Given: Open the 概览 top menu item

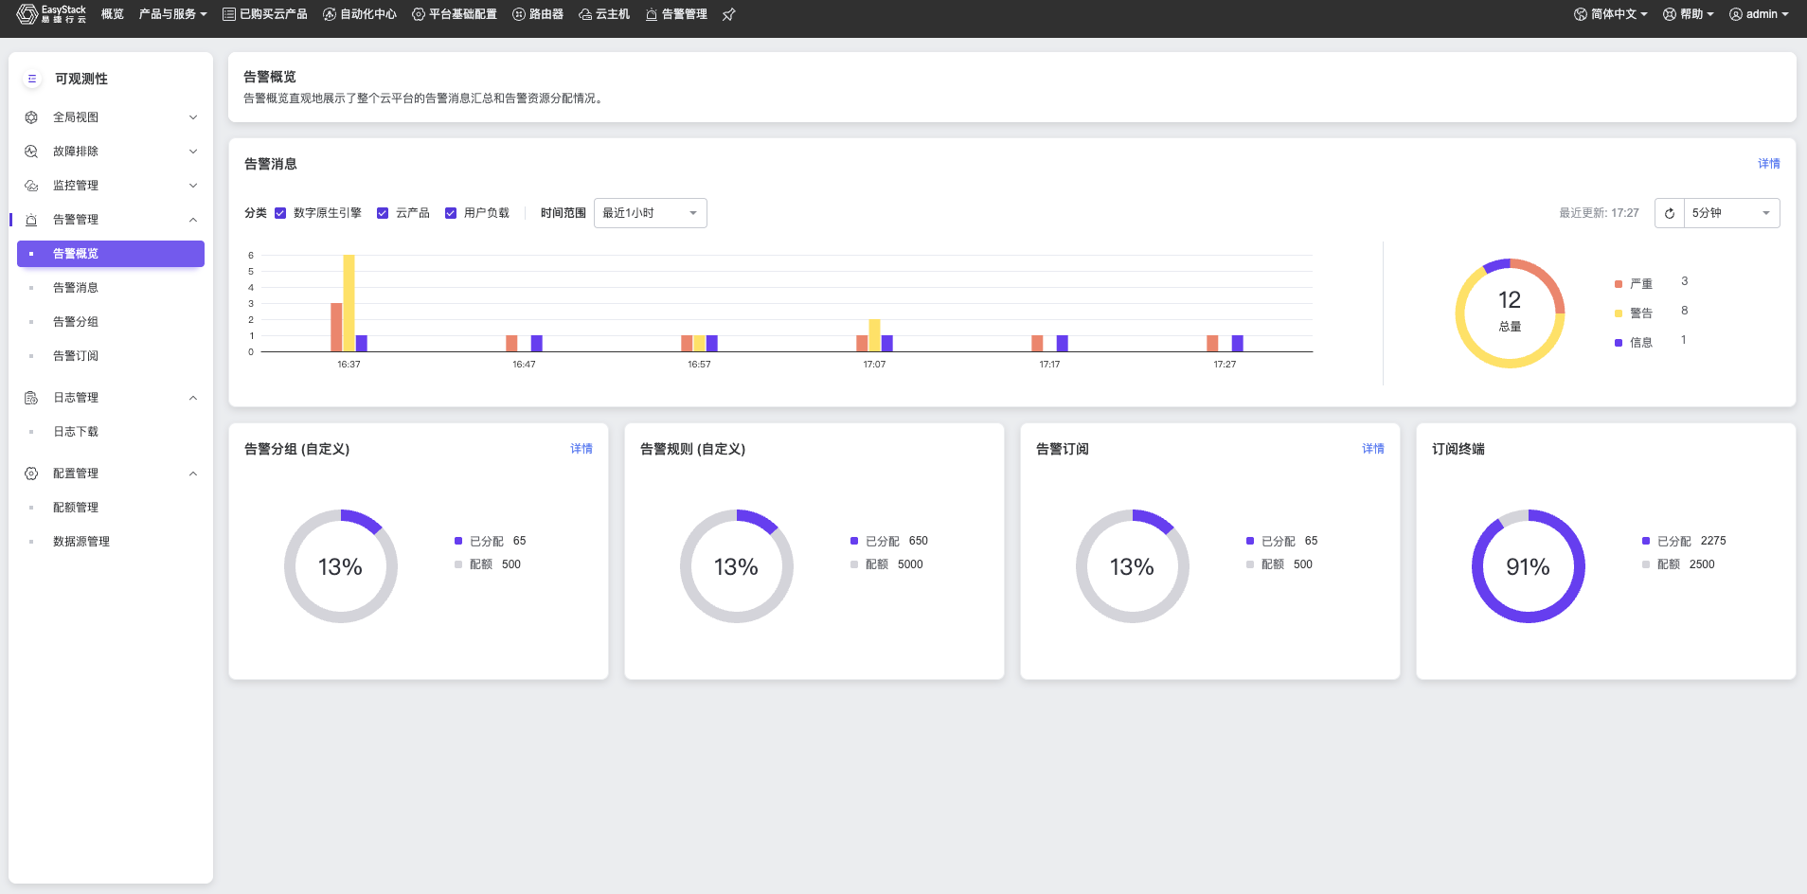Looking at the screenshot, I should (113, 14).
